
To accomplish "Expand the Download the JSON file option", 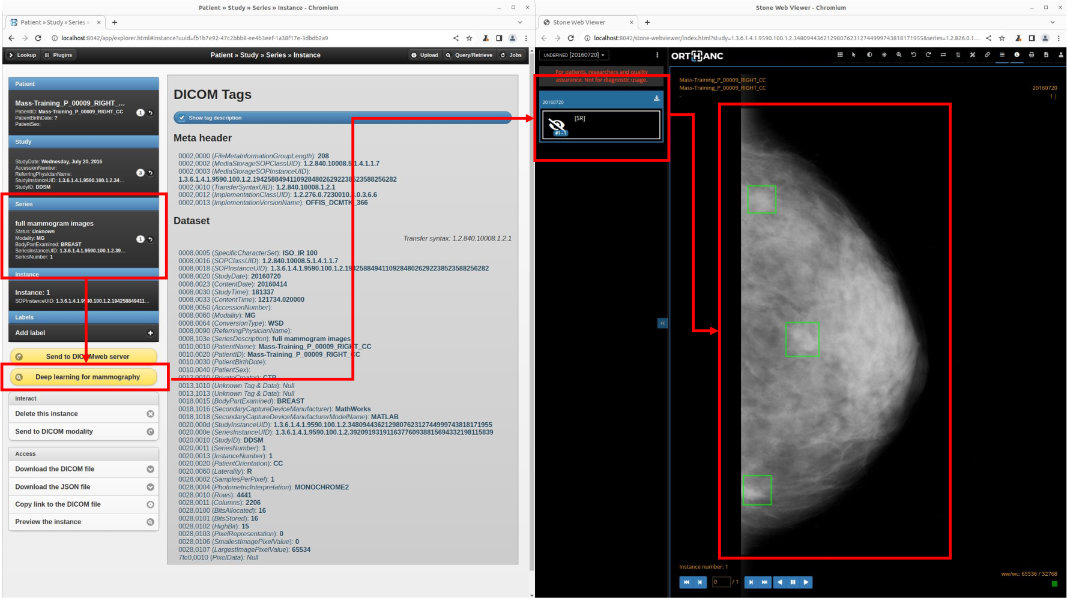I will tap(150, 487).
